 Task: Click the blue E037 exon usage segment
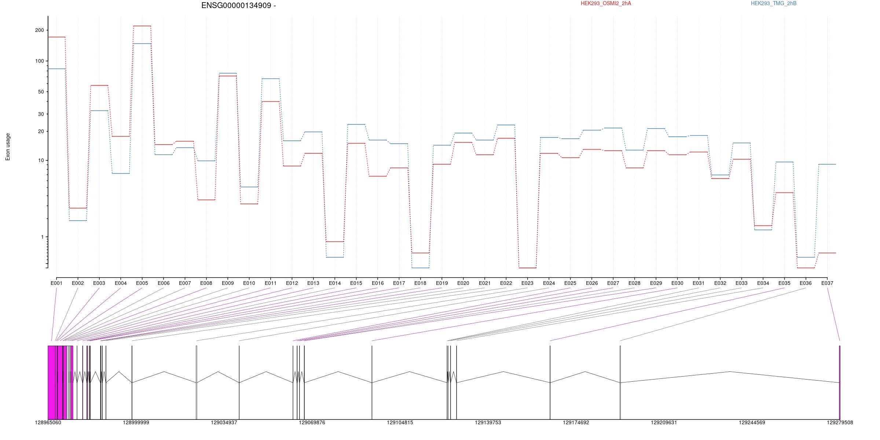tap(827, 164)
